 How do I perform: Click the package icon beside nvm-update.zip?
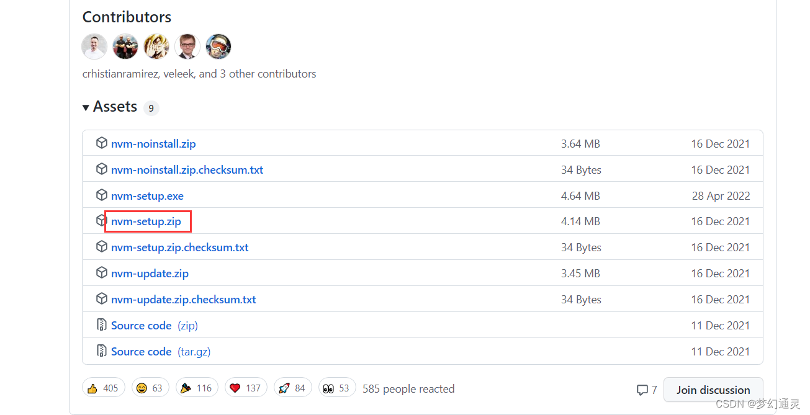(102, 273)
